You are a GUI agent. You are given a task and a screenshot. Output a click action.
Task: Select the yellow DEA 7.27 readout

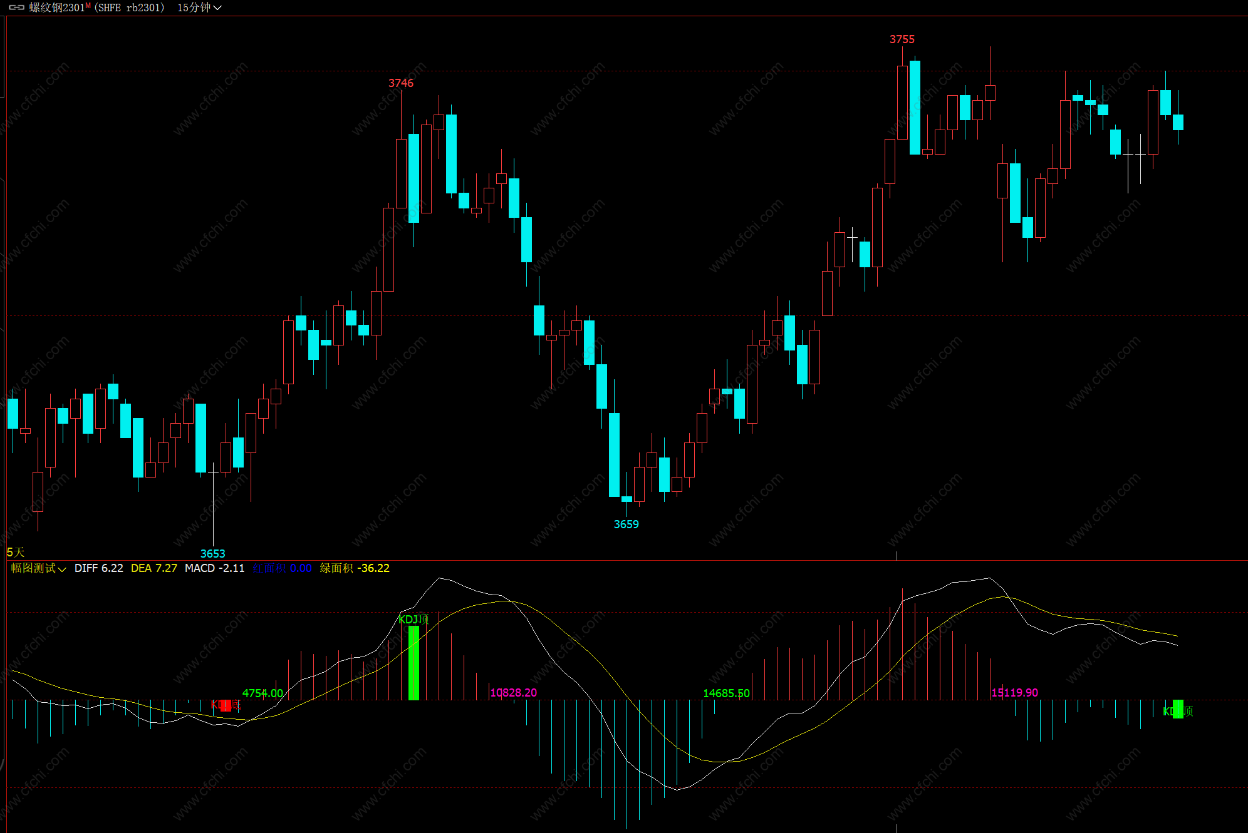153,568
